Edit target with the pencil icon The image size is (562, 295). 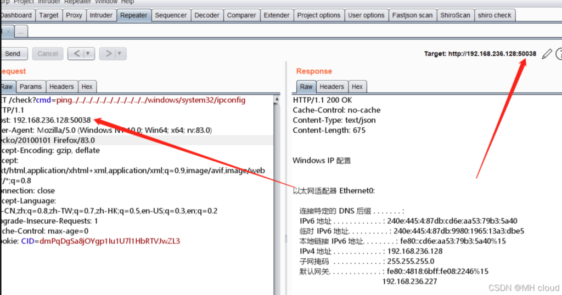pos(547,54)
